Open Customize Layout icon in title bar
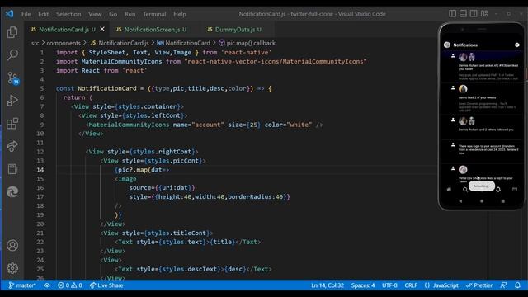This screenshot has height=297, width=528. (x=484, y=14)
